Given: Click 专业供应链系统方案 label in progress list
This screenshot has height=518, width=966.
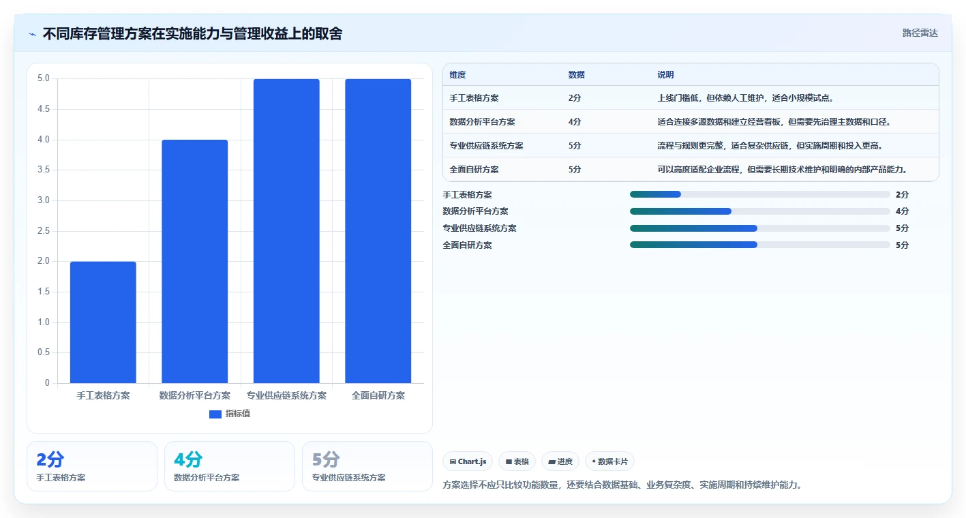Looking at the screenshot, I should pos(479,228).
